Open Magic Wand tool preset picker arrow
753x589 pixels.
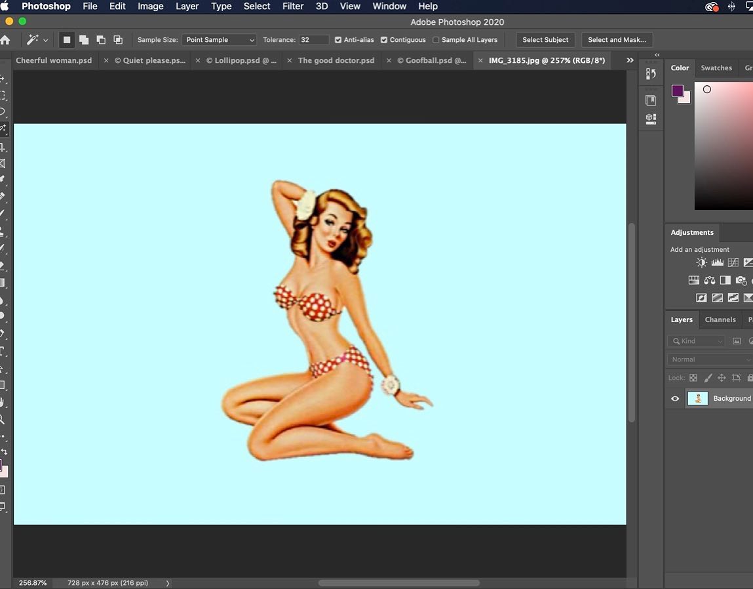(x=46, y=41)
